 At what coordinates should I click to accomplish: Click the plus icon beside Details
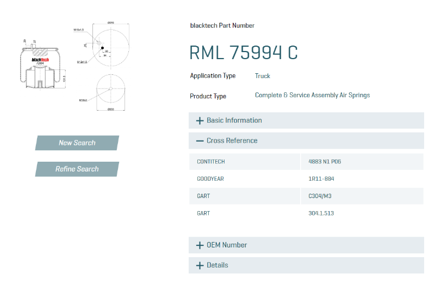(200, 265)
